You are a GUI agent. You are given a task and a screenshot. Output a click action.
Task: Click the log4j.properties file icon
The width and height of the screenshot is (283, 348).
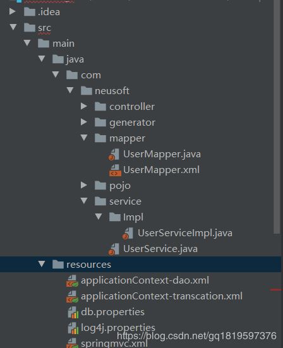coord(73,328)
